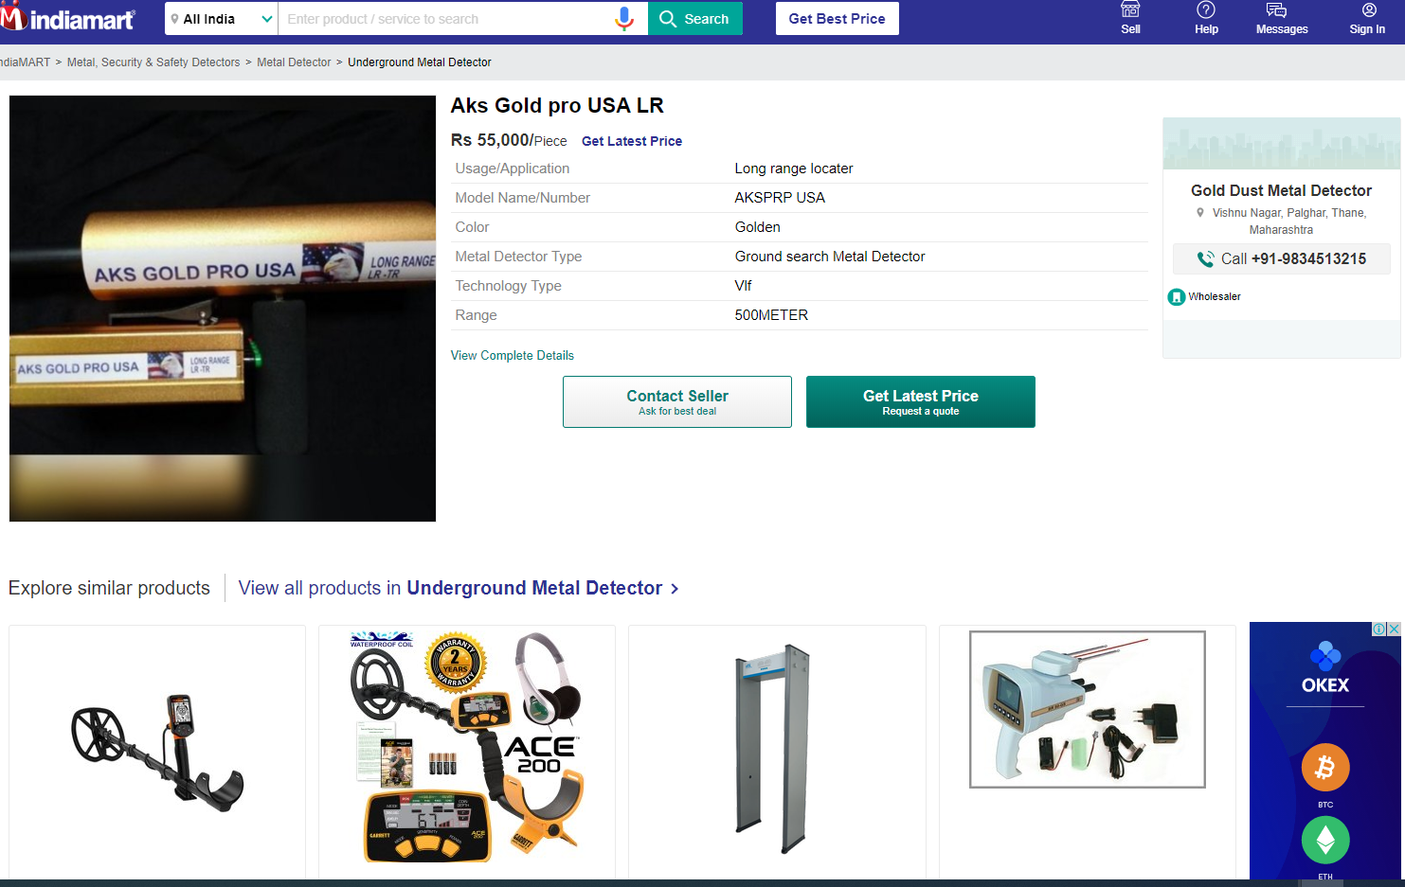Click Contact Seller button
Screen dimensions: 1405x887
pyautogui.click(x=677, y=401)
